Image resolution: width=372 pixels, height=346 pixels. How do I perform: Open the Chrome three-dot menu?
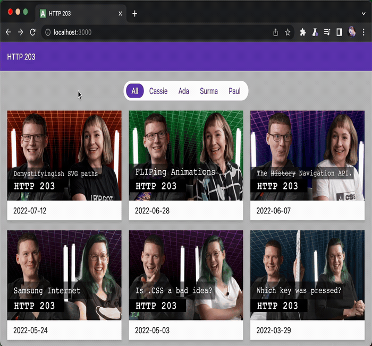tap(363, 32)
